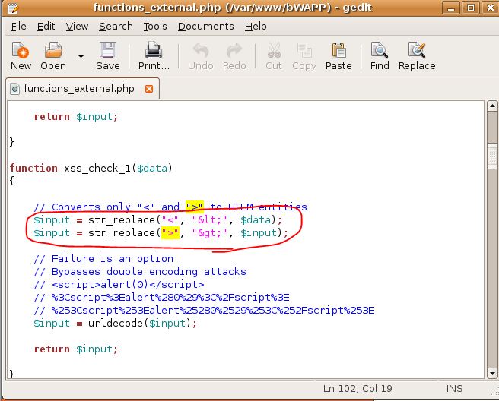Click the document icon in the tab
Screen dimensions: 499x401
[14, 89]
